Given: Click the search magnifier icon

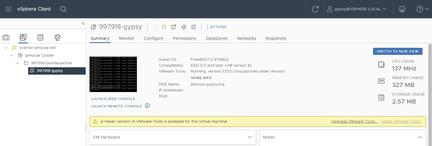Looking at the screenshot, I should tap(63, 9).
